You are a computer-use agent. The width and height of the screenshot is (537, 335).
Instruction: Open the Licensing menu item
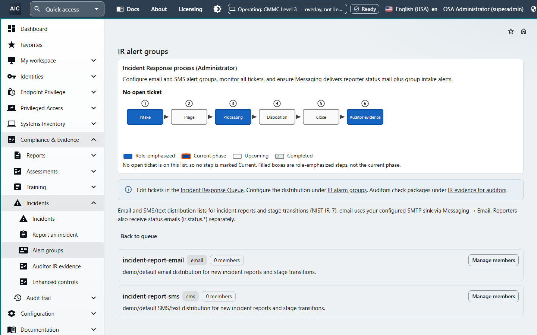190,9
